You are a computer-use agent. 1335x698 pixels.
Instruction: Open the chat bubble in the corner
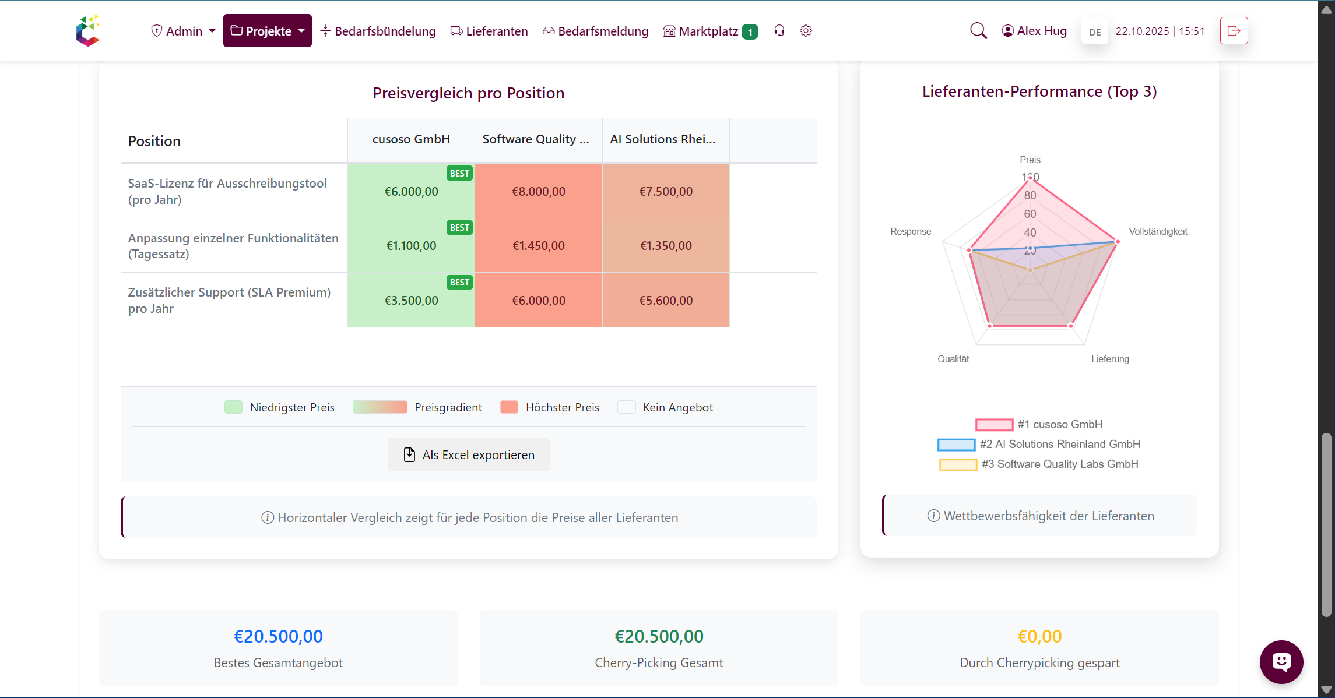[x=1281, y=662]
